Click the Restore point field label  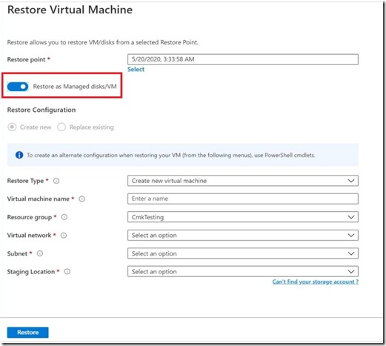pos(26,59)
